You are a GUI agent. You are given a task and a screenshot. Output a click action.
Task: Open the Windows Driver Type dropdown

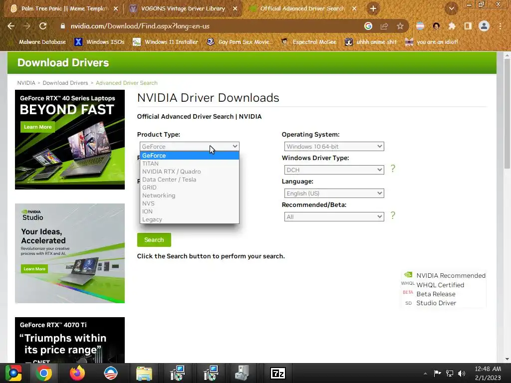[334, 170]
